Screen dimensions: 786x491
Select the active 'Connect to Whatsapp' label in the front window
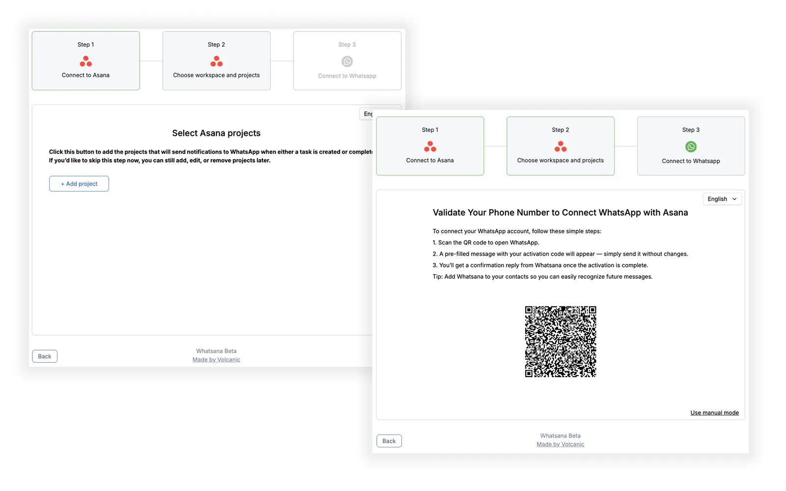691,161
